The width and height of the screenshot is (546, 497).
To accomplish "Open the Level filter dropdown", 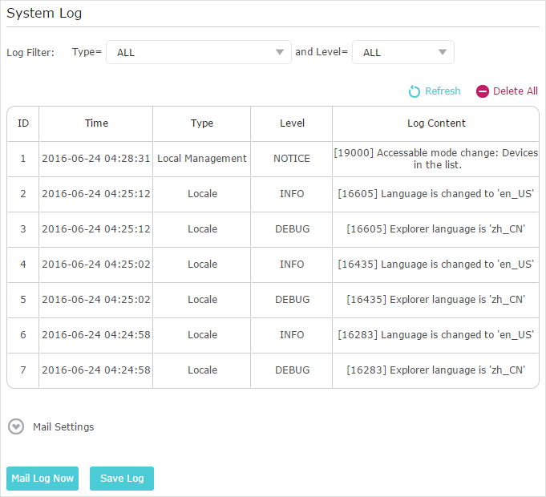I will [x=402, y=52].
